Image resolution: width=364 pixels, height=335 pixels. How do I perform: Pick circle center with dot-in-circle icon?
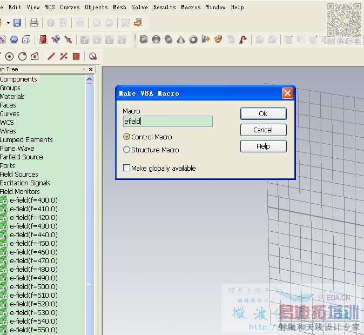click(x=10, y=56)
